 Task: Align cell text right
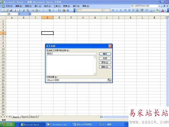coord(133,10)
